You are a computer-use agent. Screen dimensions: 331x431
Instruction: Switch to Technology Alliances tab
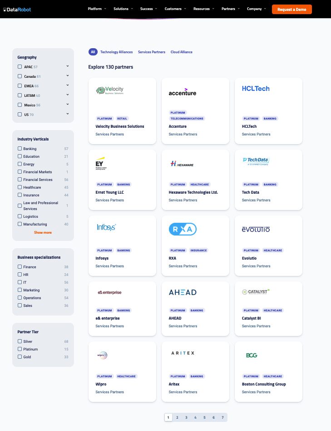coord(116,52)
